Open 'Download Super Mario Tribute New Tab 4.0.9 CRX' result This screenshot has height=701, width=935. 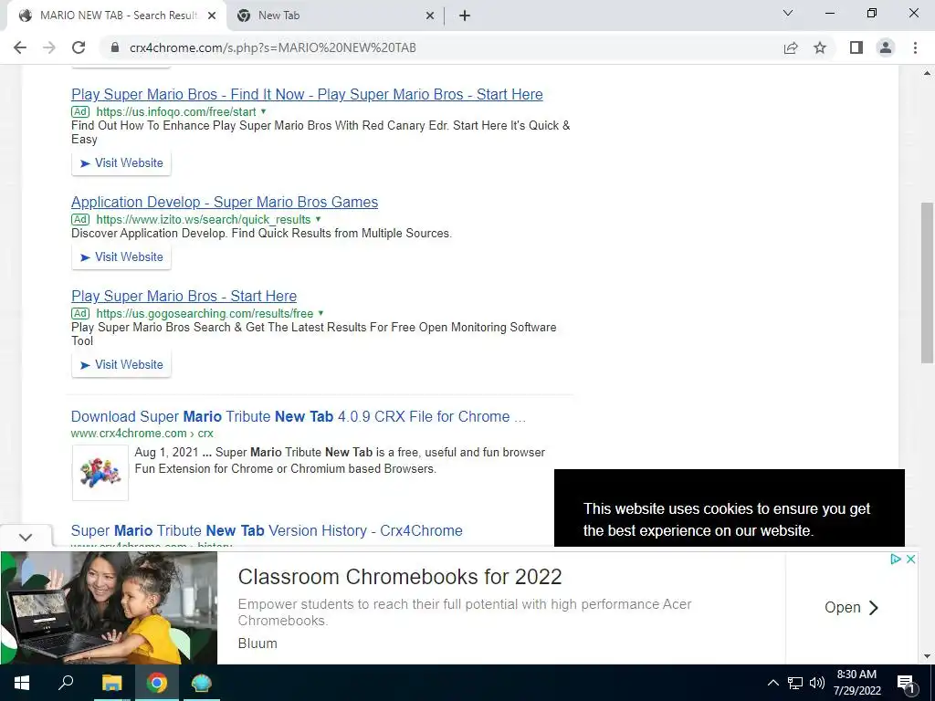(299, 416)
